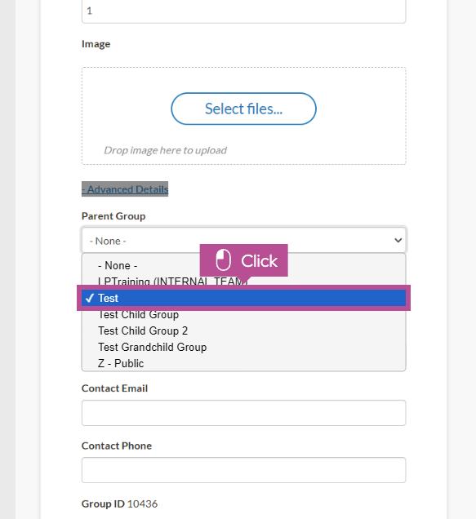Select the checked Test option

point(243,298)
